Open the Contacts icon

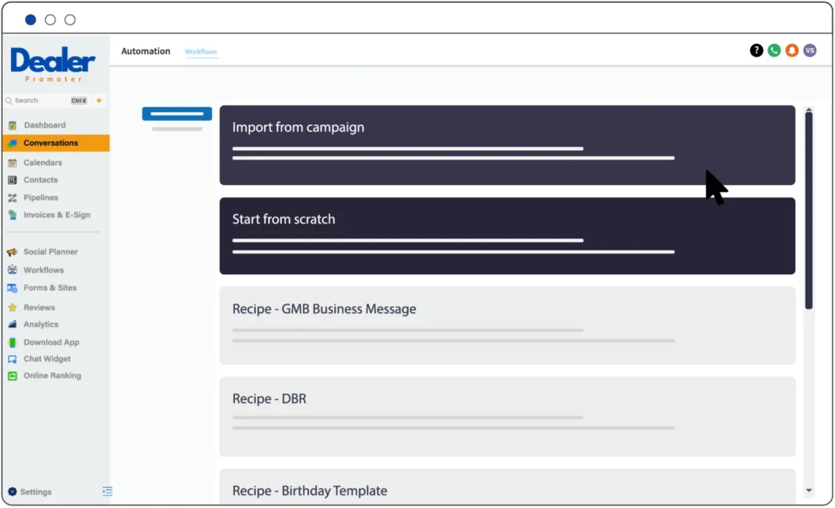[x=12, y=180]
